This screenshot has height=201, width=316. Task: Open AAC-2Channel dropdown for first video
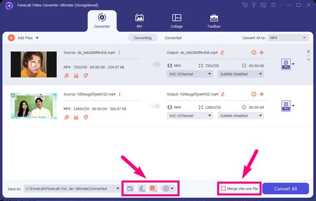tap(190, 74)
